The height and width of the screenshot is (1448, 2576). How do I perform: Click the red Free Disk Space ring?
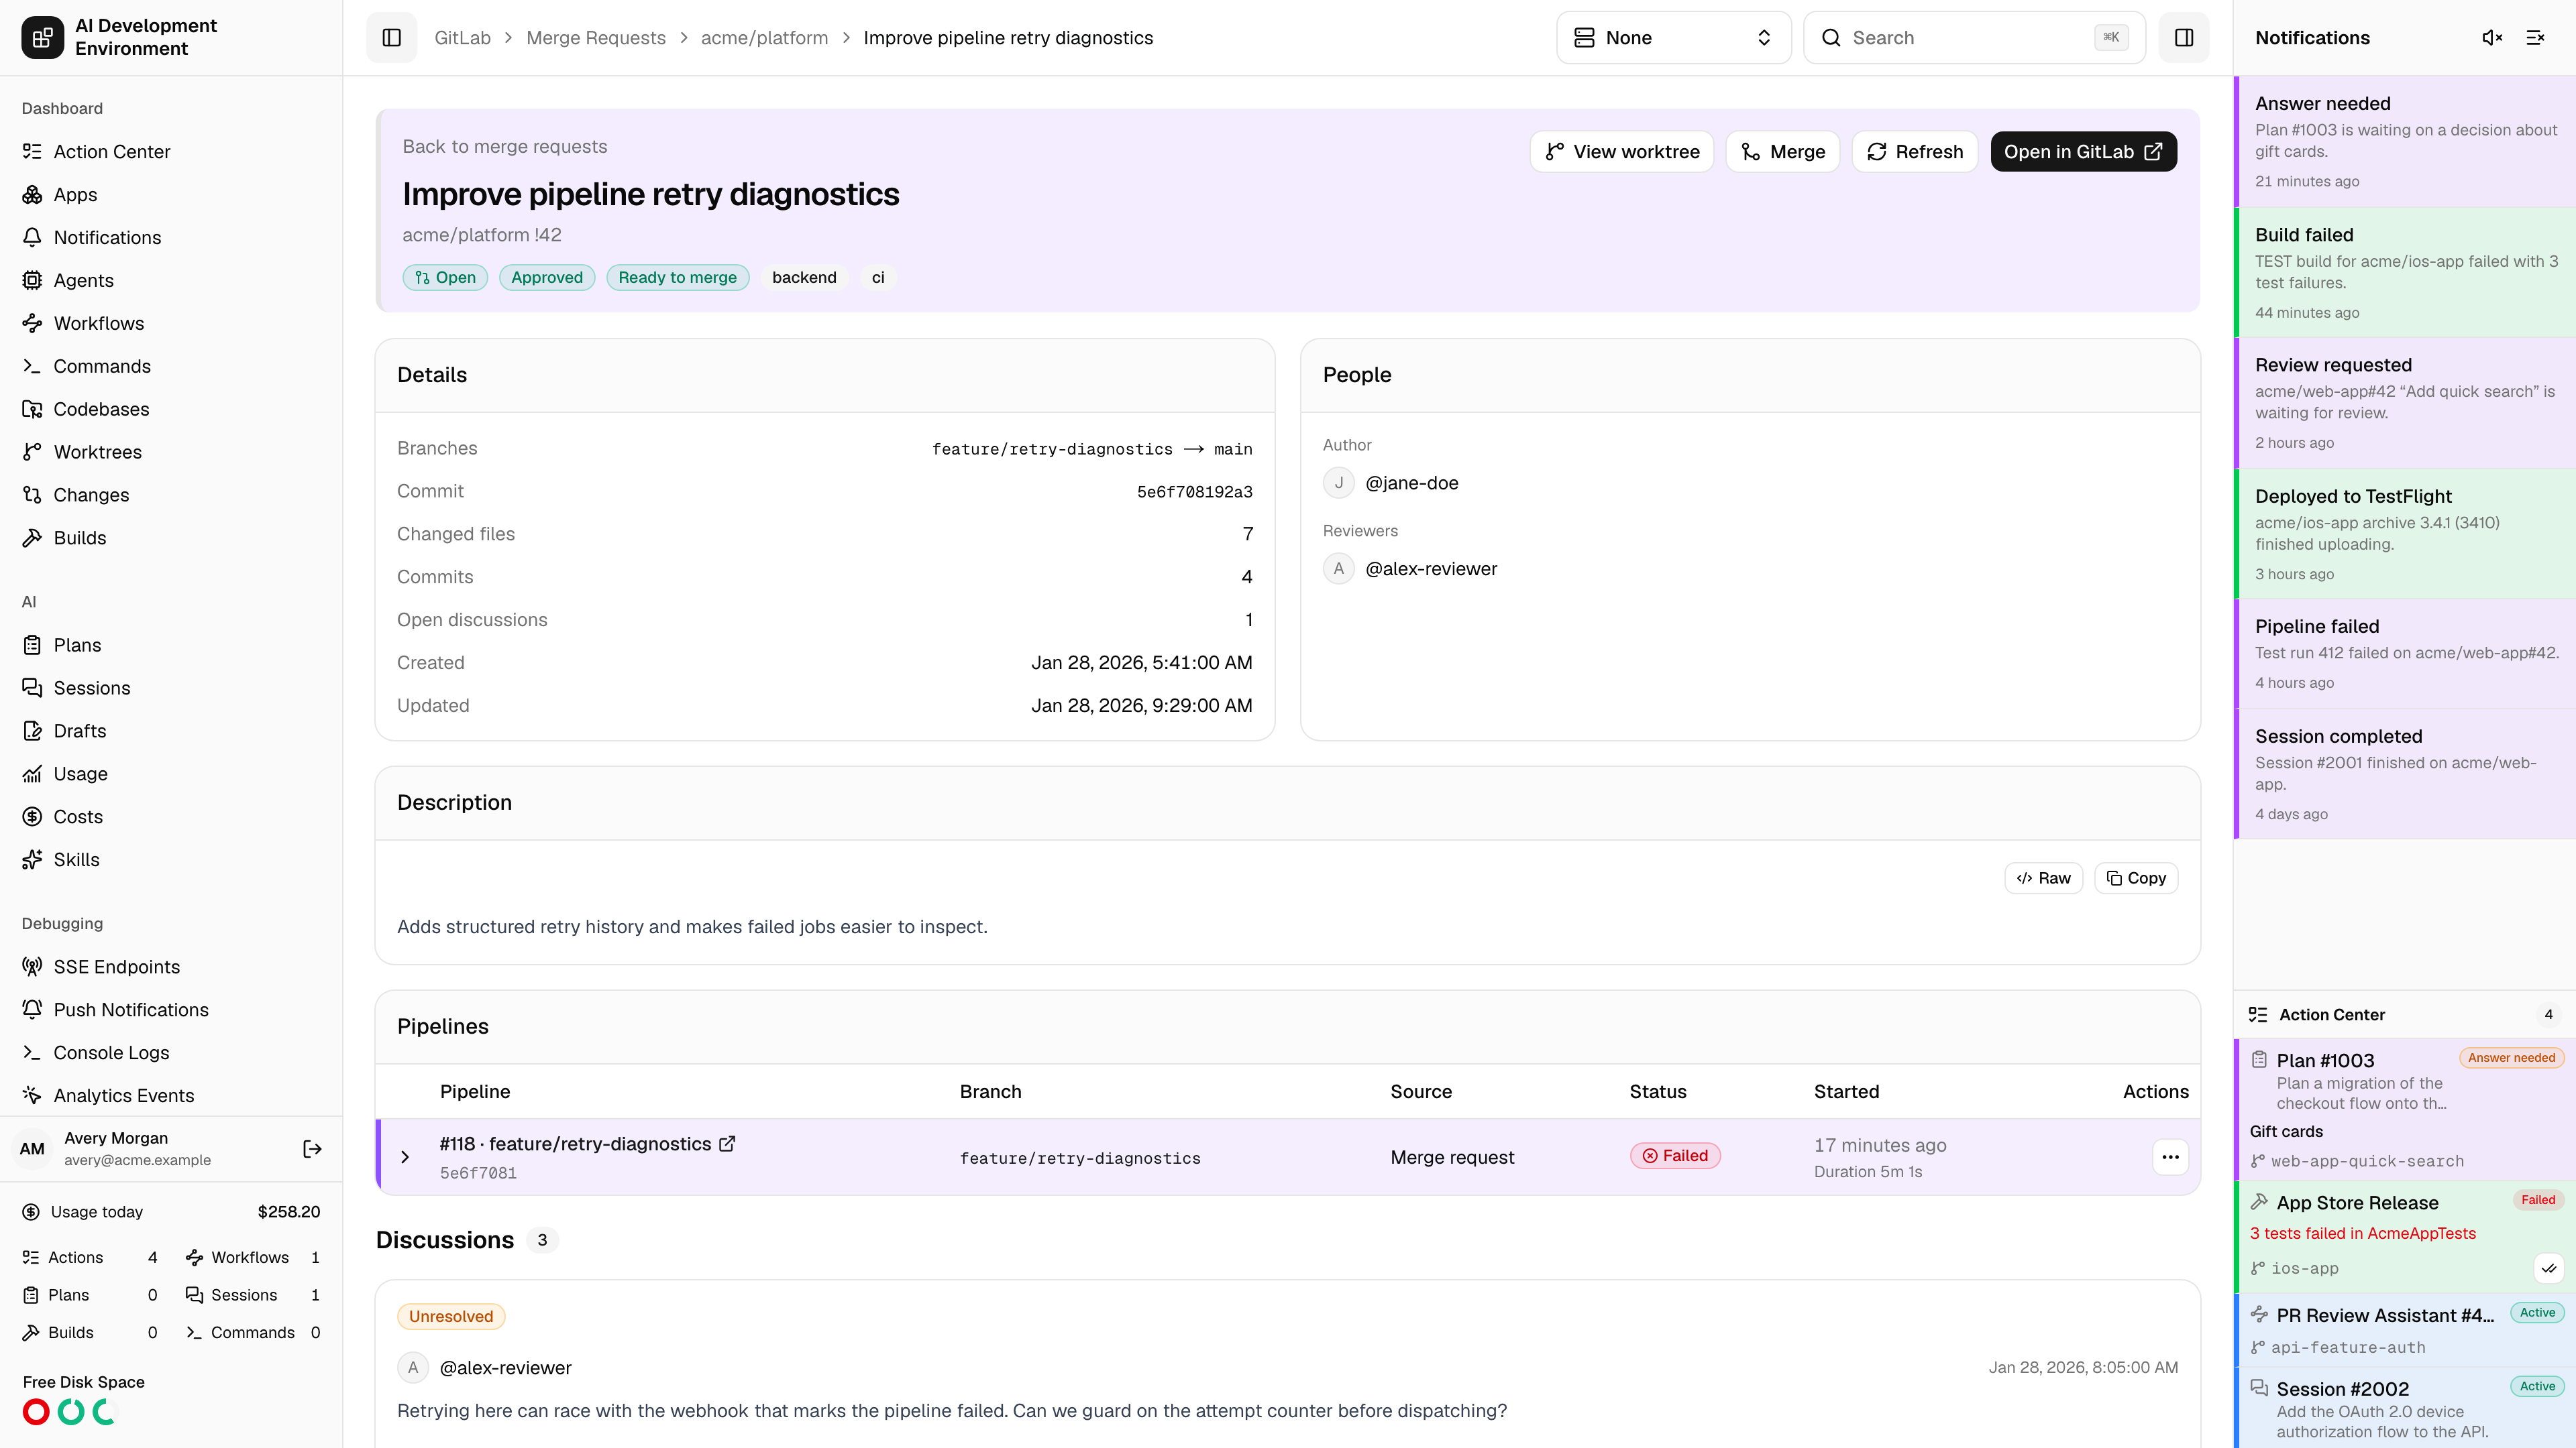[36, 1412]
